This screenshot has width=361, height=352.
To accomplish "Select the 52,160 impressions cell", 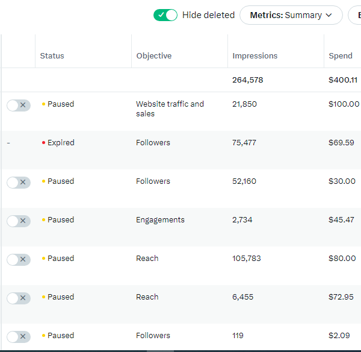I will point(244,181).
